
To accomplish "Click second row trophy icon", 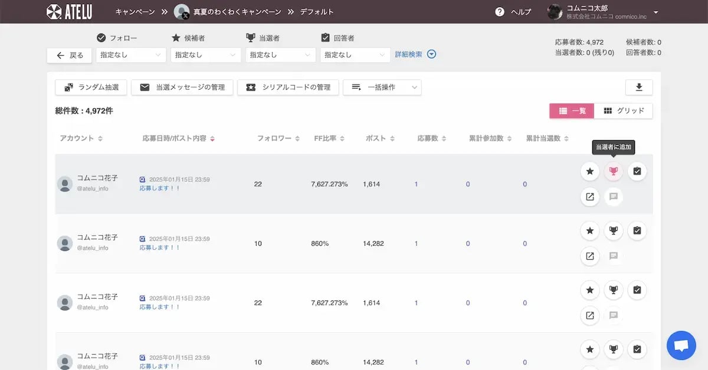I will click(614, 231).
